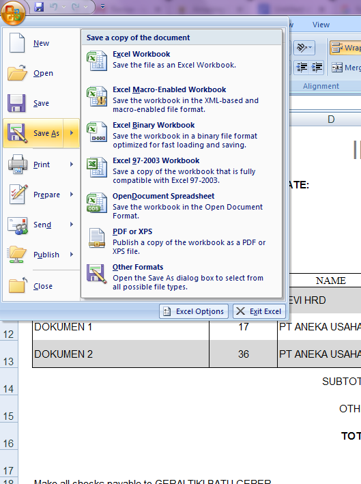This screenshot has height=484, width=361.
Task: Select Save As in the Office menu
Action: point(33,133)
